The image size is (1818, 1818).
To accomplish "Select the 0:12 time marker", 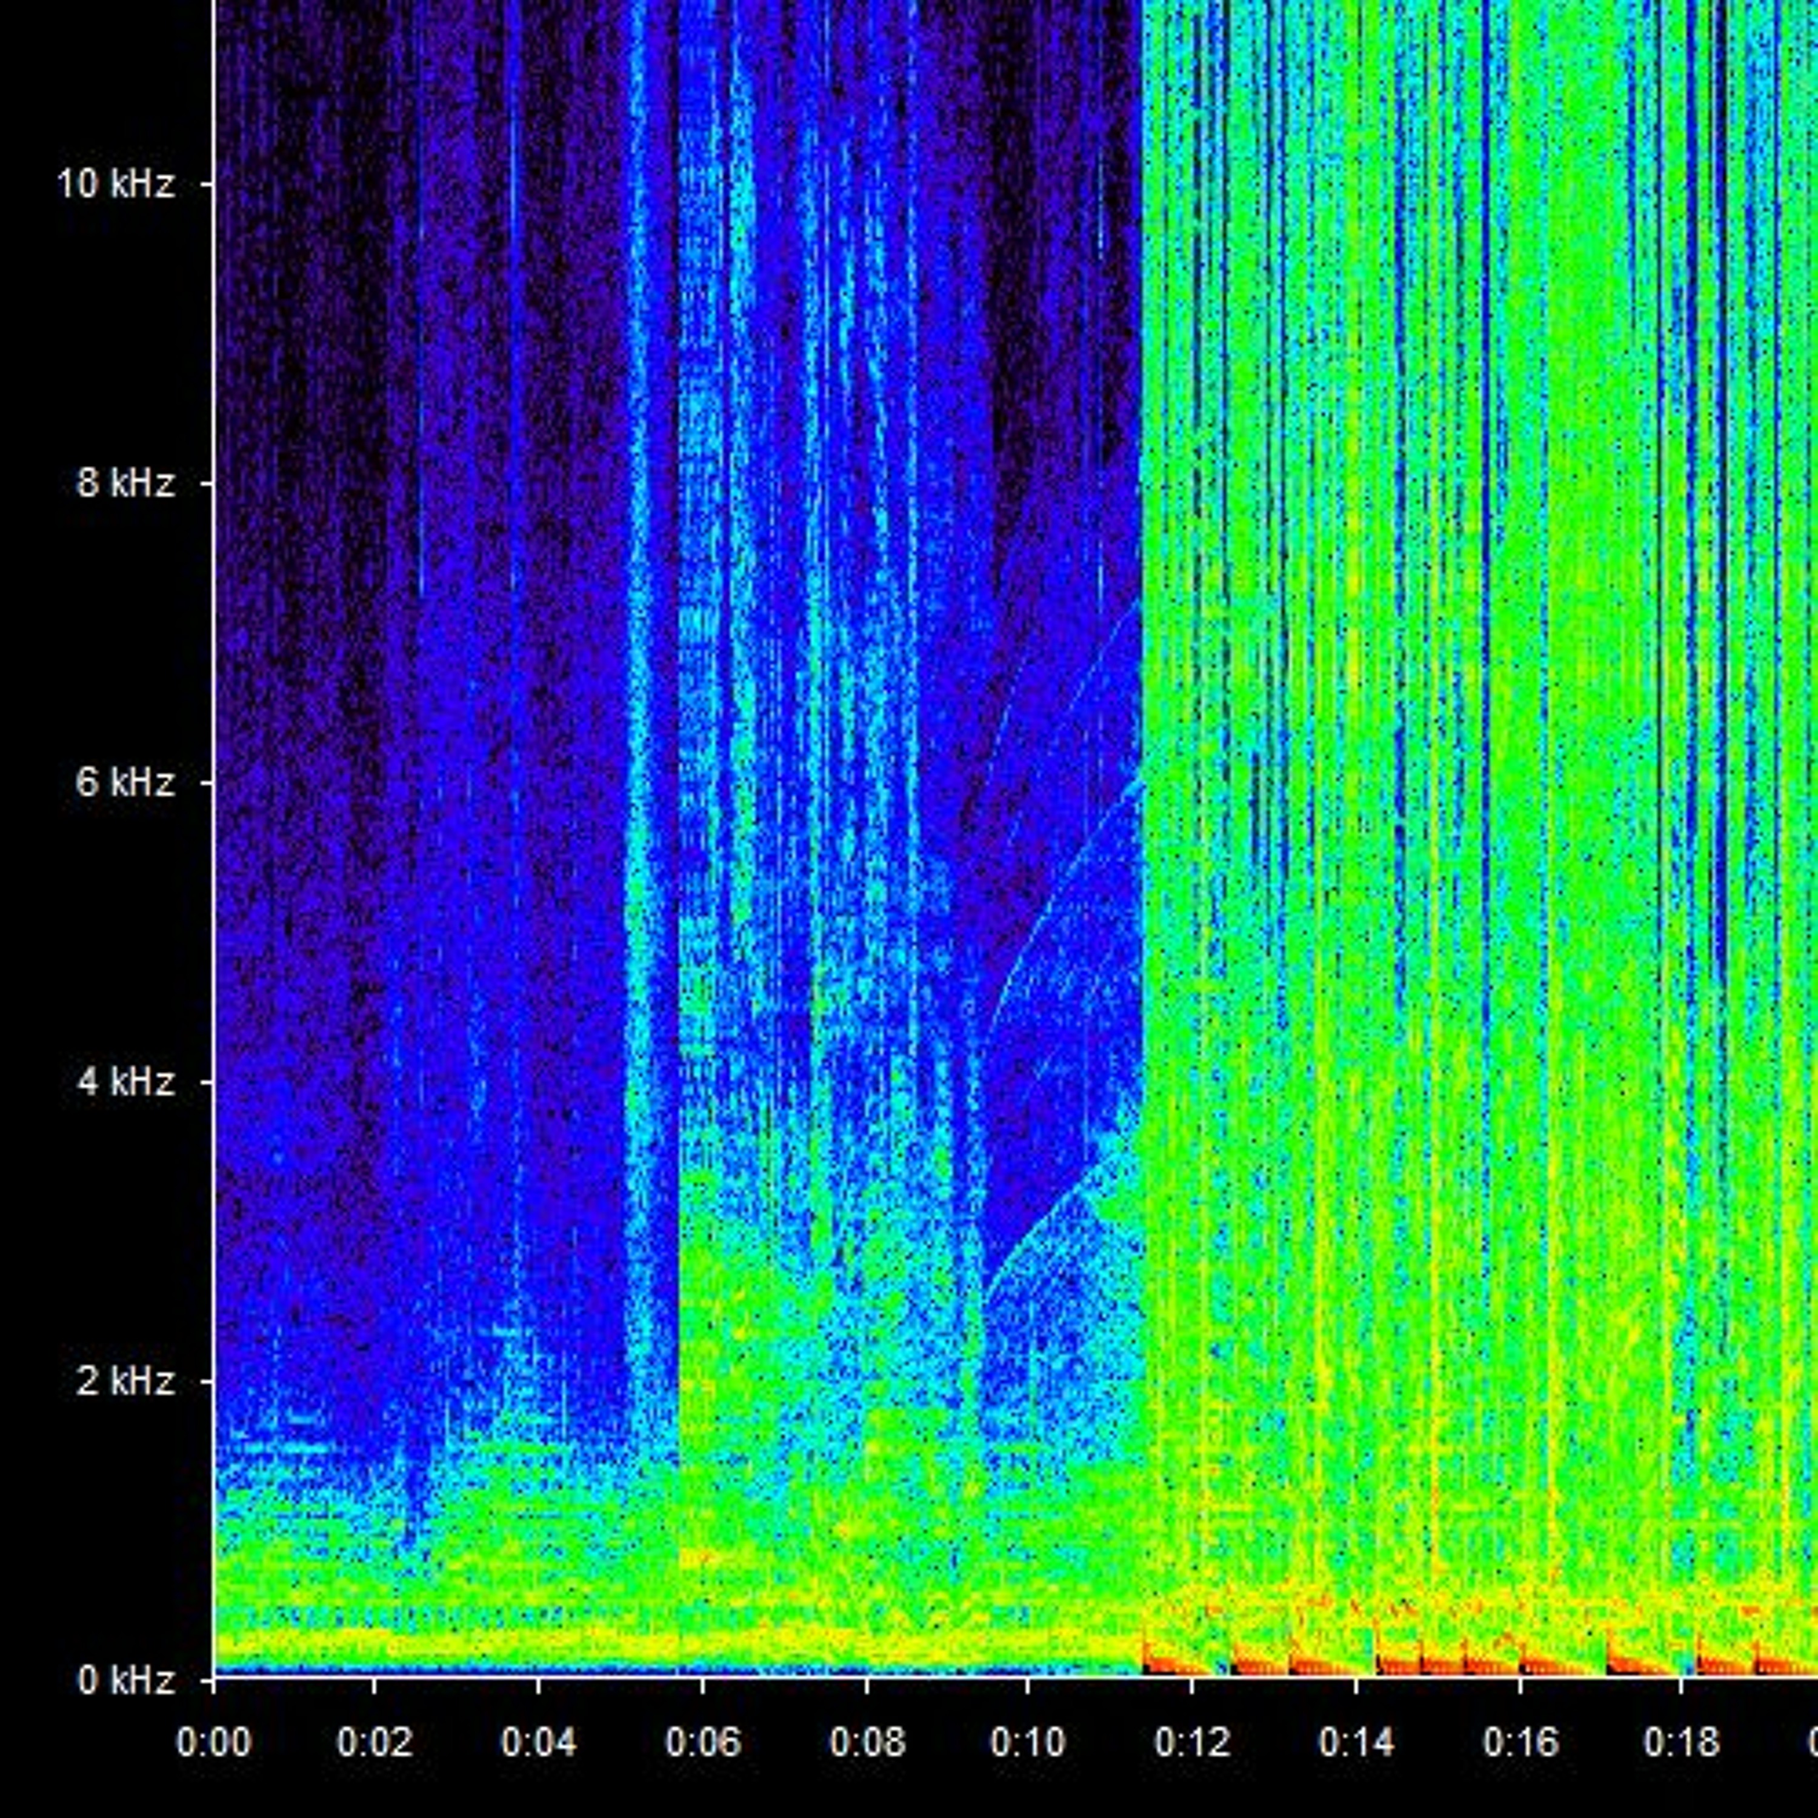I will click(1192, 1743).
